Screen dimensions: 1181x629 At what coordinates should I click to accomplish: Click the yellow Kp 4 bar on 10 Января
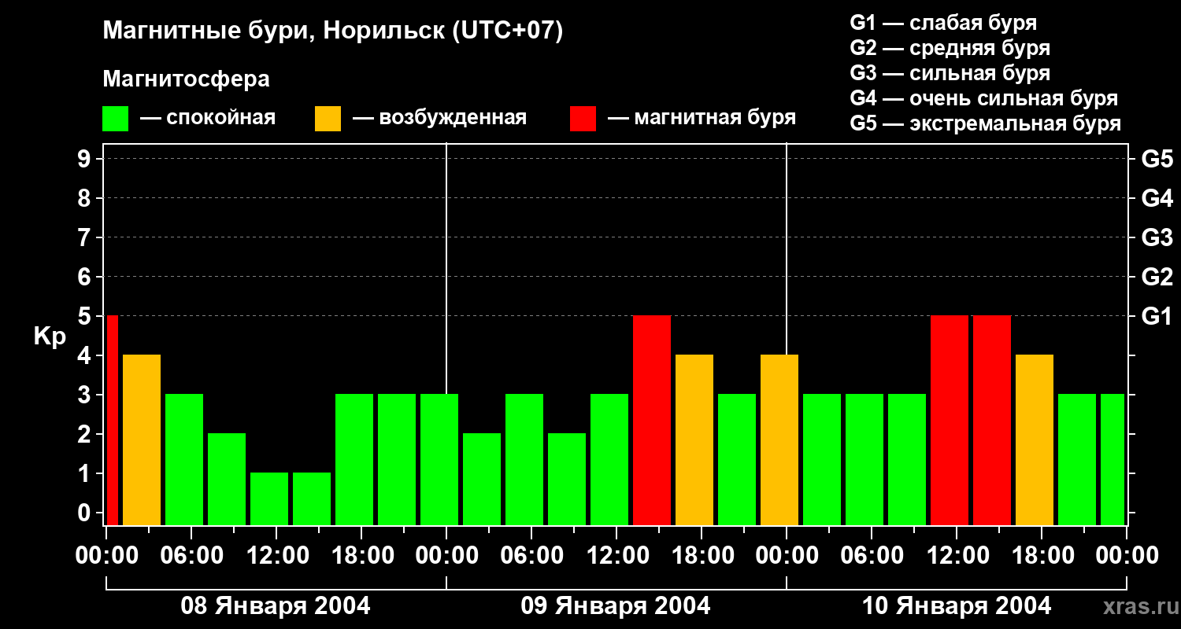coord(1035,440)
